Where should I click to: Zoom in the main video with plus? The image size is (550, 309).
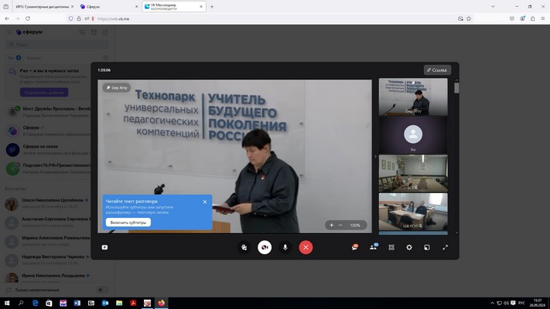pos(332,225)
